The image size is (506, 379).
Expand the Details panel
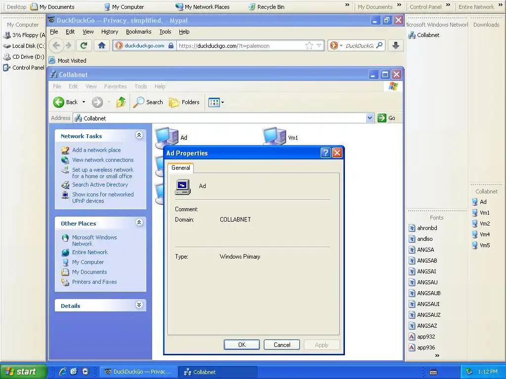point(139,305)
